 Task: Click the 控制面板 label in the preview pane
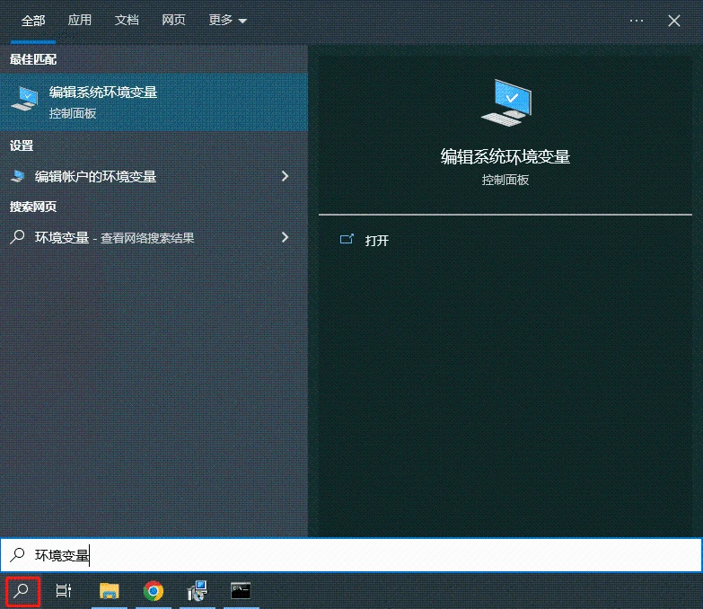[x=505, y=181]
